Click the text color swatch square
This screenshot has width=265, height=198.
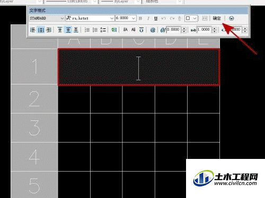tap(188, 18)
